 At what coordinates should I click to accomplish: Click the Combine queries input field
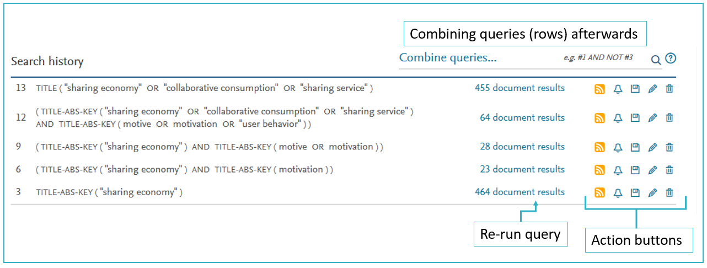coord(523,58)
